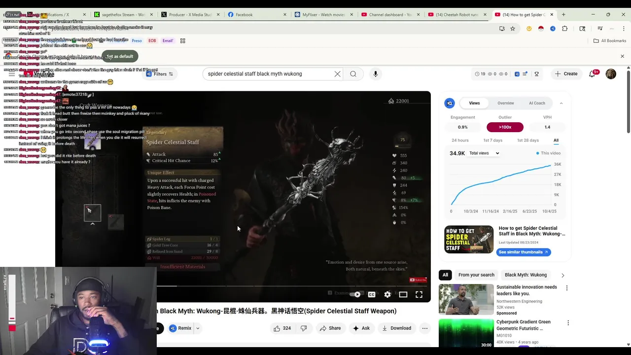Click the Create button

point(566,74)
